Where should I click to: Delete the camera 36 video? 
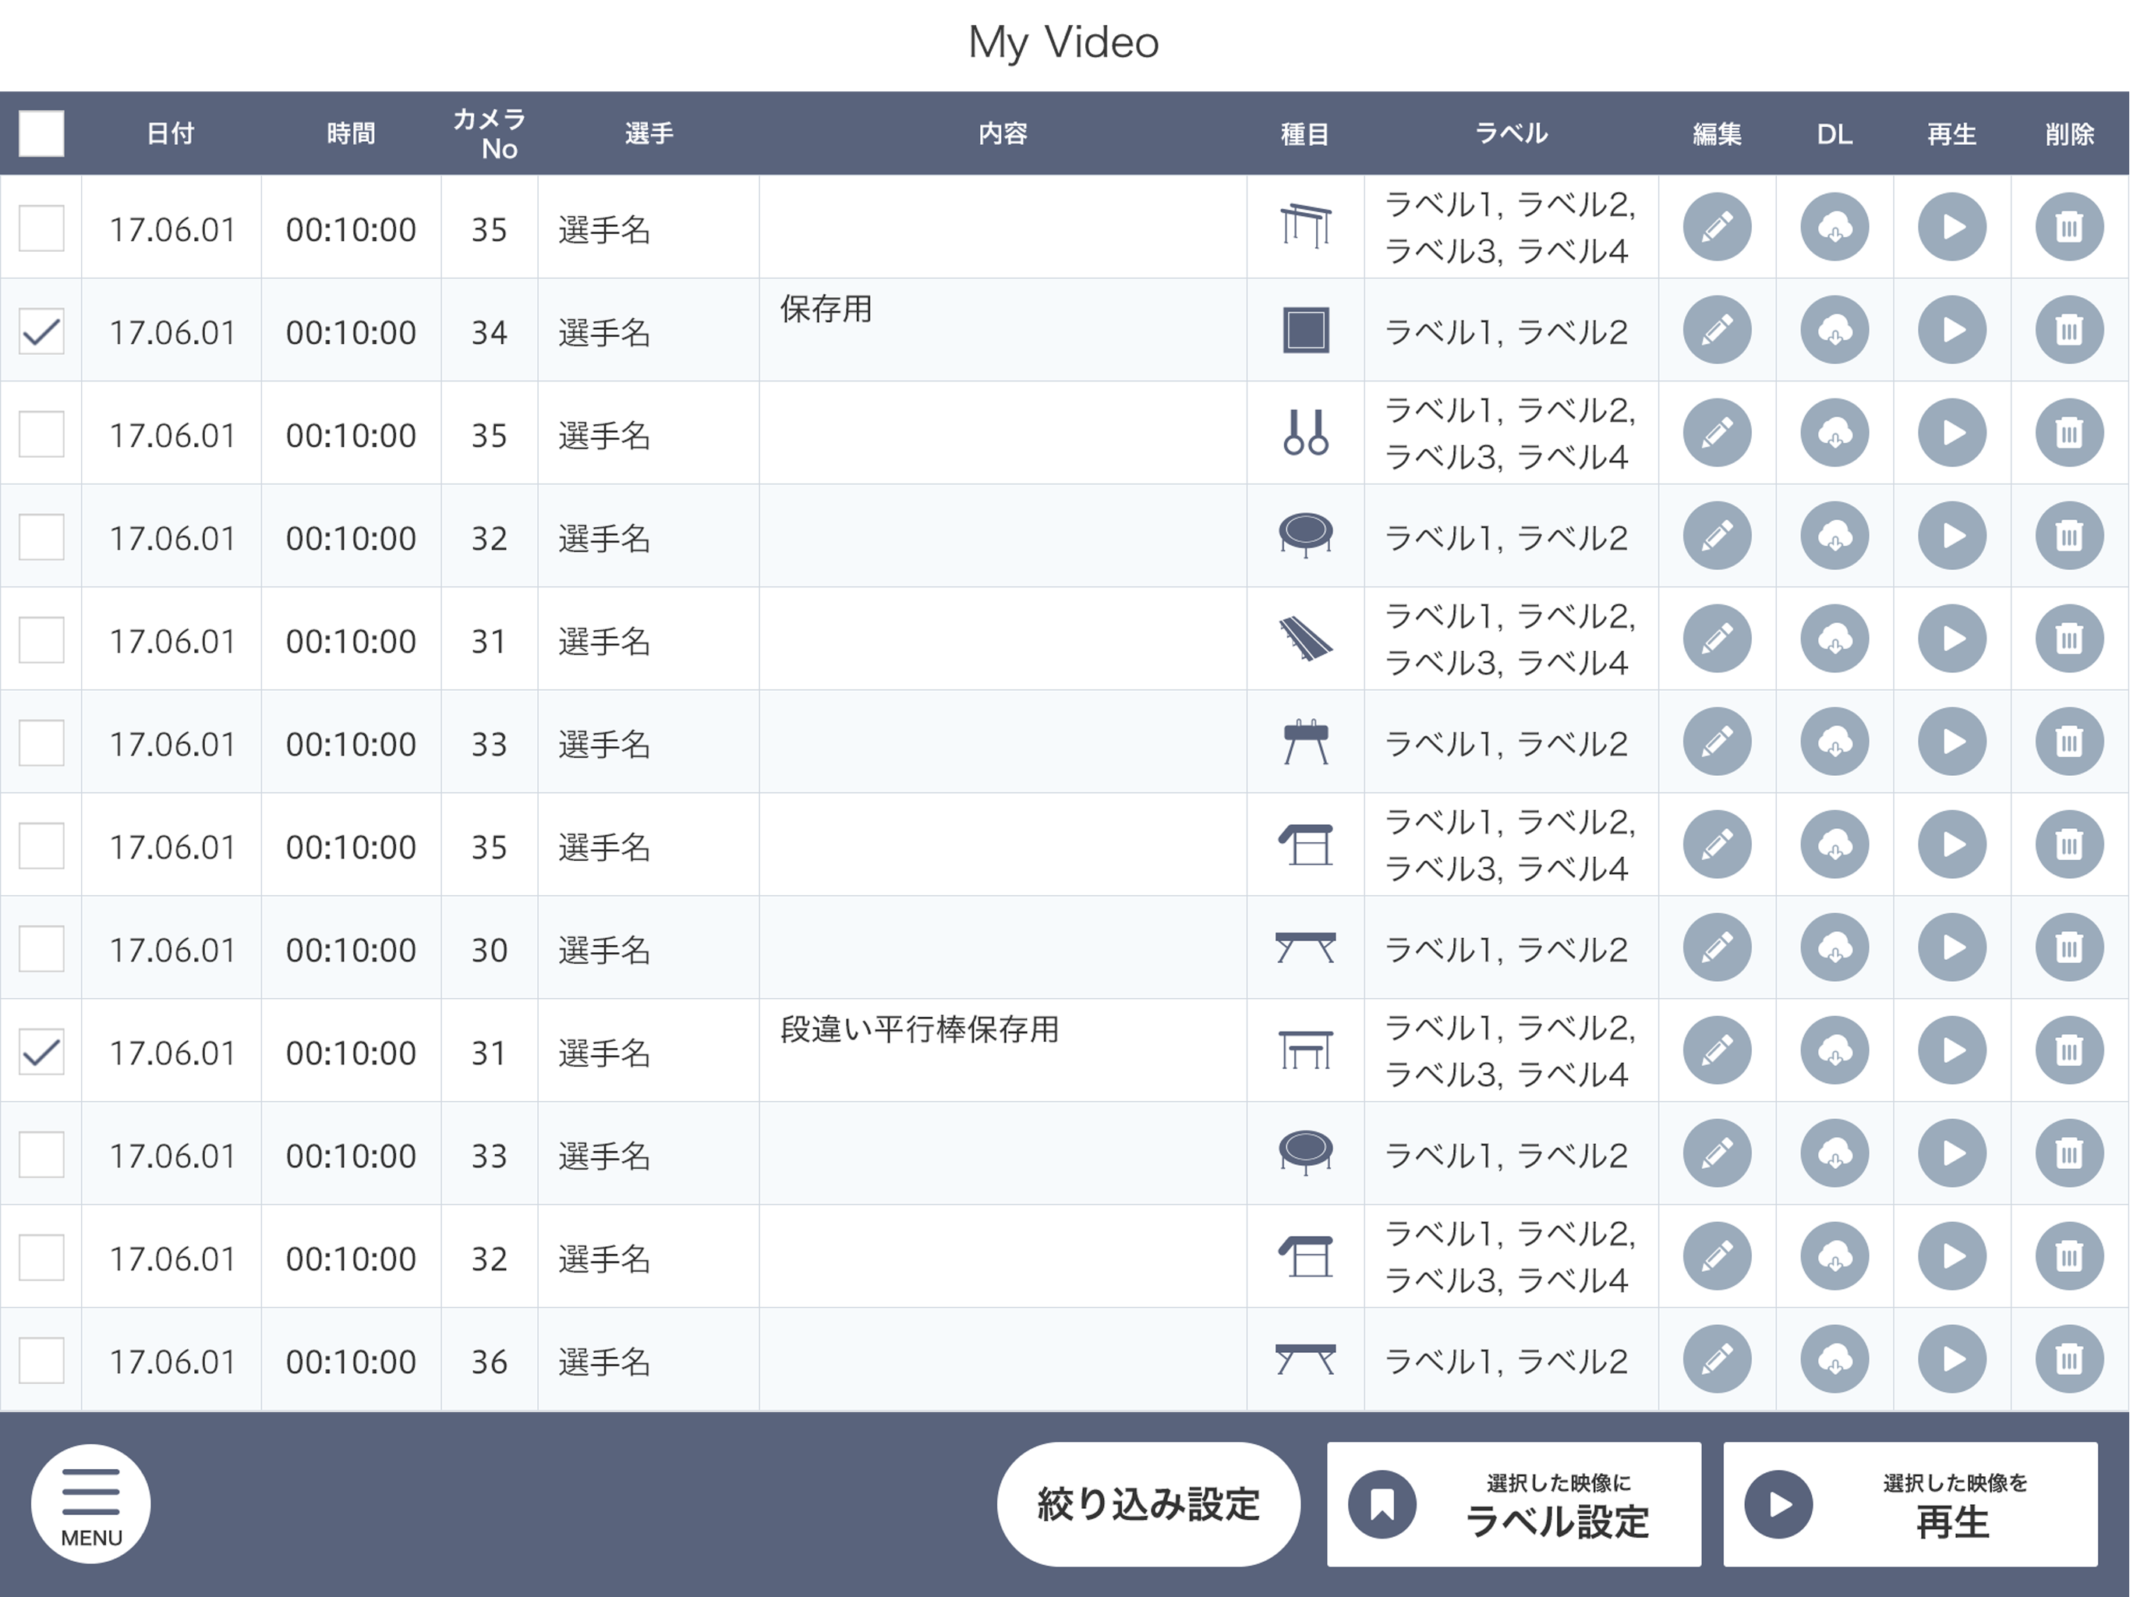click(x=2069, y=1359)
